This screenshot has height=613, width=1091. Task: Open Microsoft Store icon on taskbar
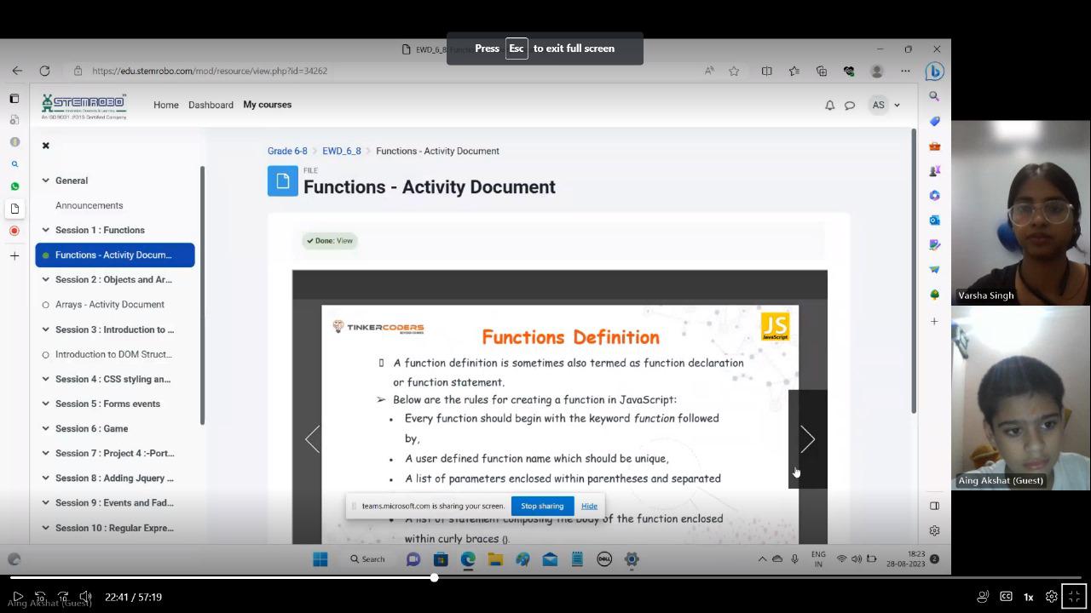tap(441, 559)
